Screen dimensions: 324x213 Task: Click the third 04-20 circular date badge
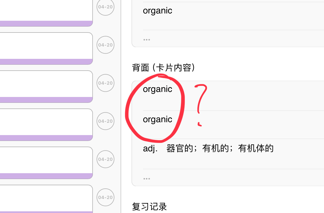(x=105, y=83)
